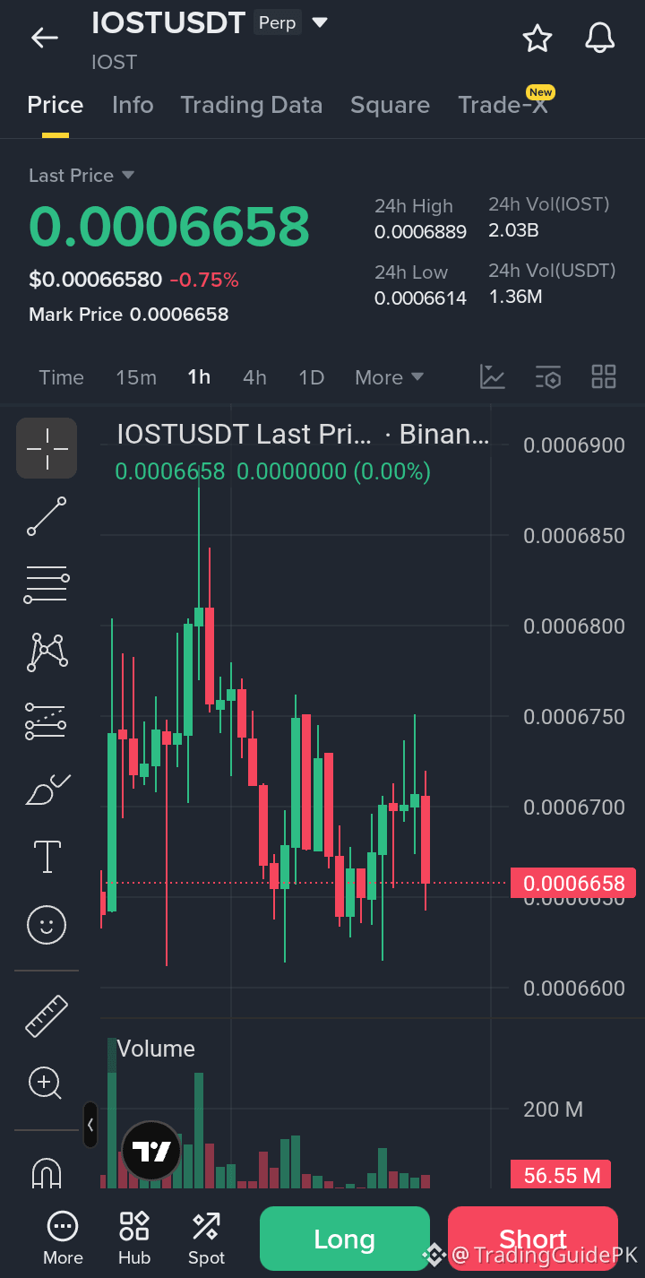Viewport: 645px width, 1278px height.
Task: Open the Fibonacci retracement tool
Action: (47, 584)
